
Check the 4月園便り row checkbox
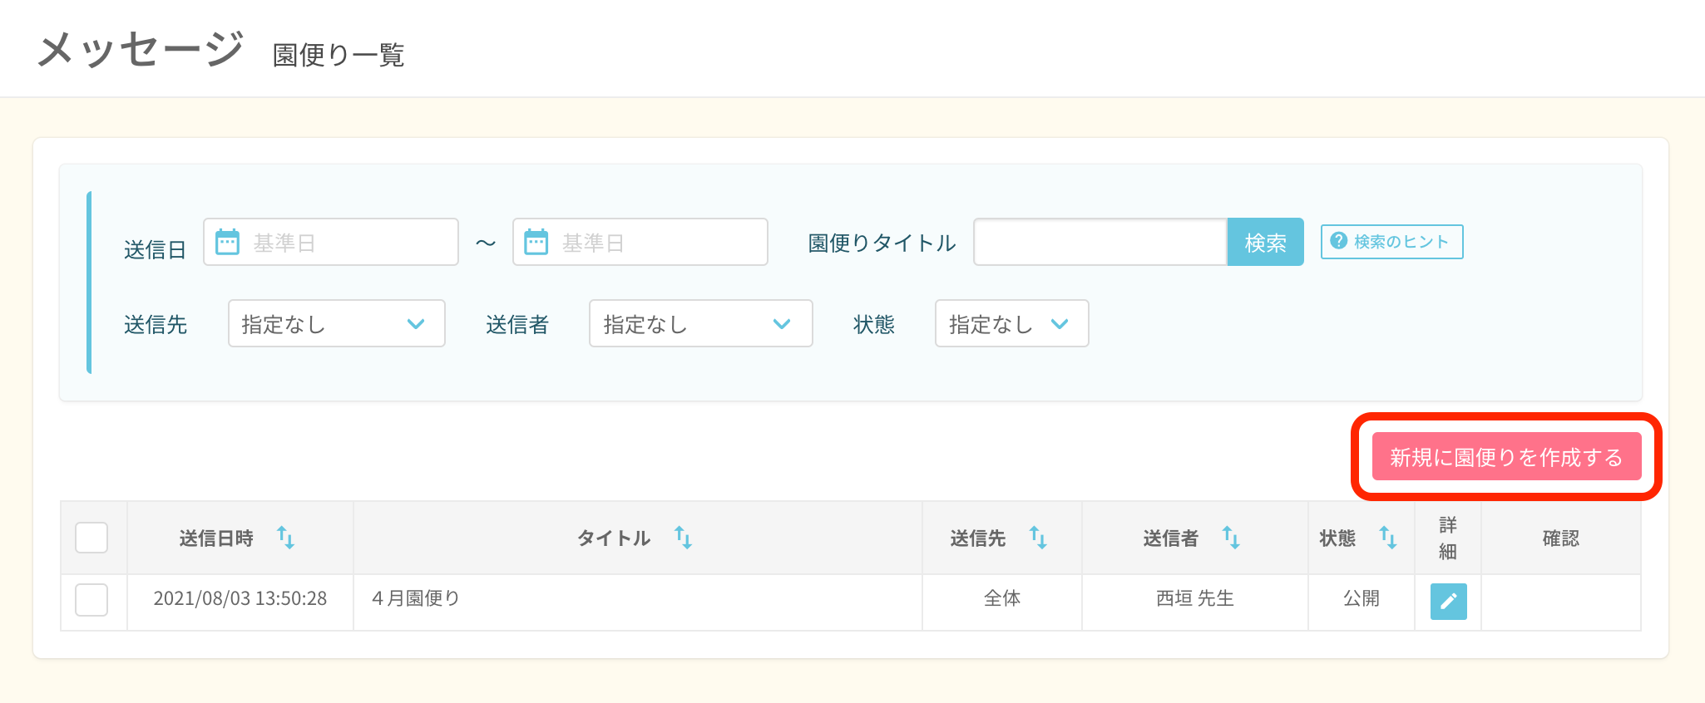(x=91, y=599)
